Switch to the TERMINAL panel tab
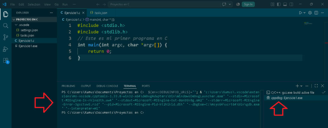This screenshot has height=128, width=328. [130, 86]
